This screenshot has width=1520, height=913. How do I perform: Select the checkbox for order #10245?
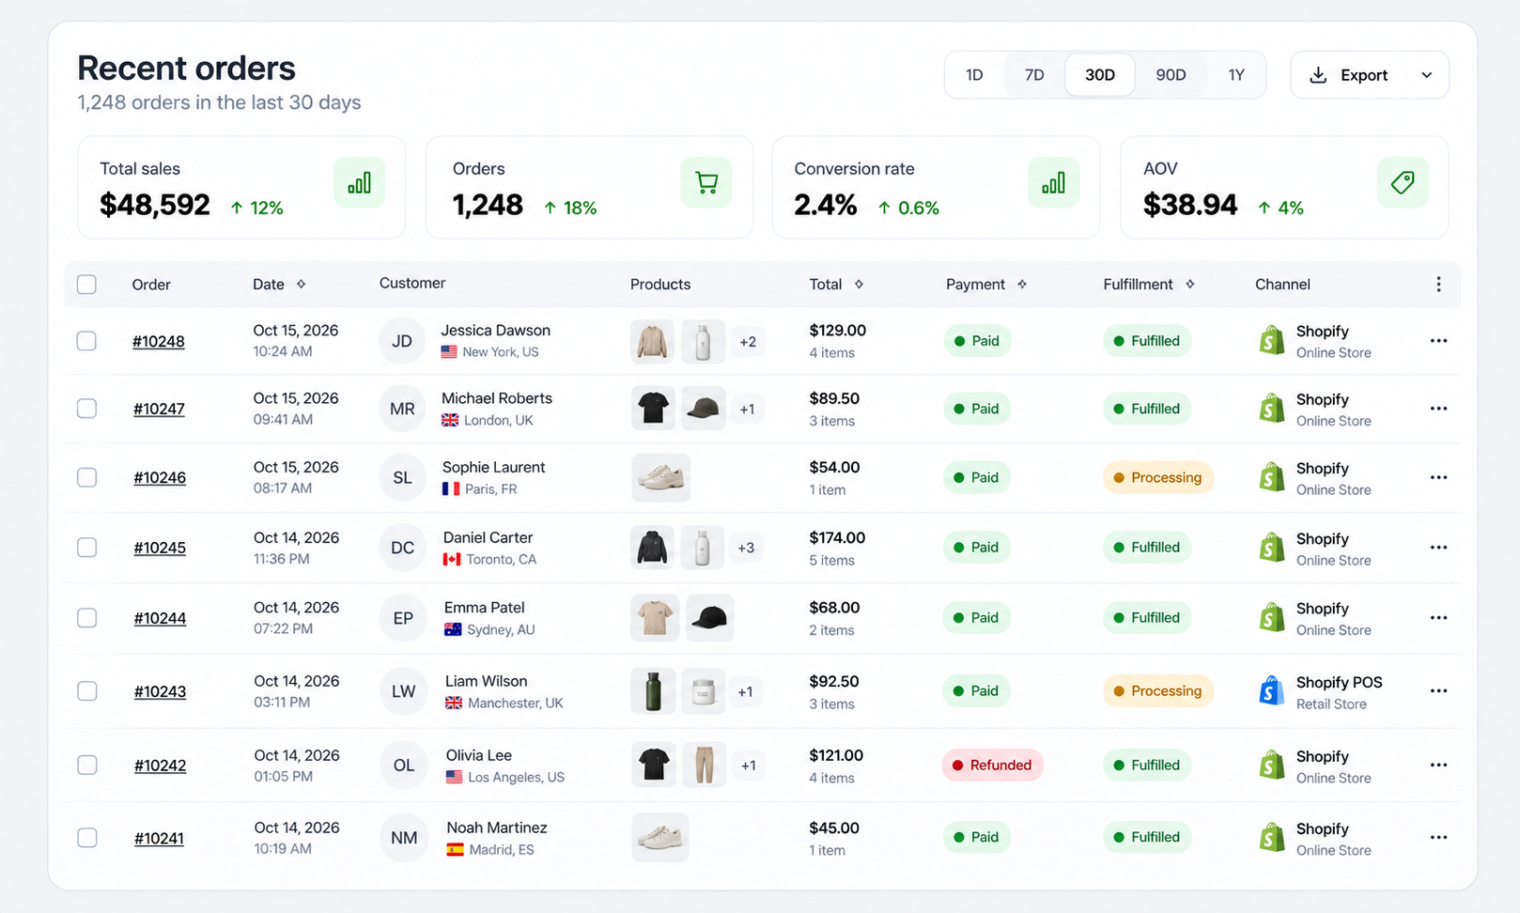pos(86,548)
